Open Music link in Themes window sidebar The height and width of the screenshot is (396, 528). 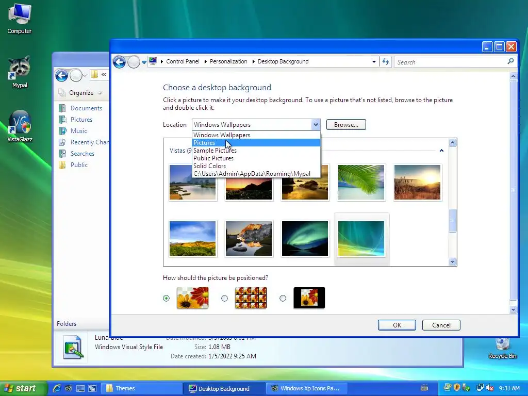pos(78,131)
